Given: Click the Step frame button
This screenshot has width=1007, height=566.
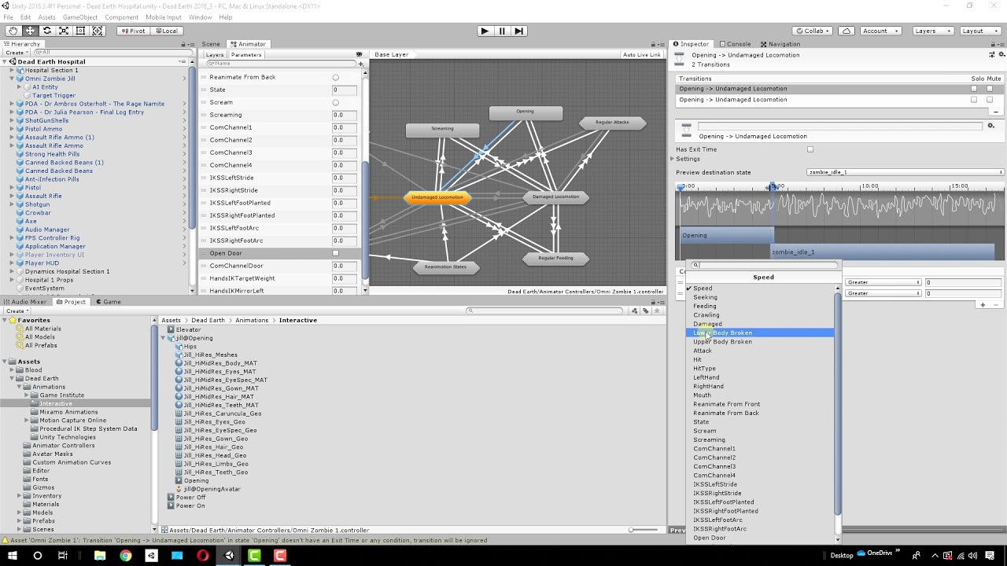Looking at the screenshot, I should (518, 31).
